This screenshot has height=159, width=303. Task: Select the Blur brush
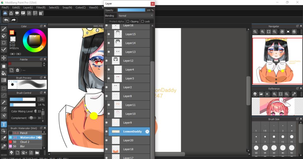coord(25,146)
